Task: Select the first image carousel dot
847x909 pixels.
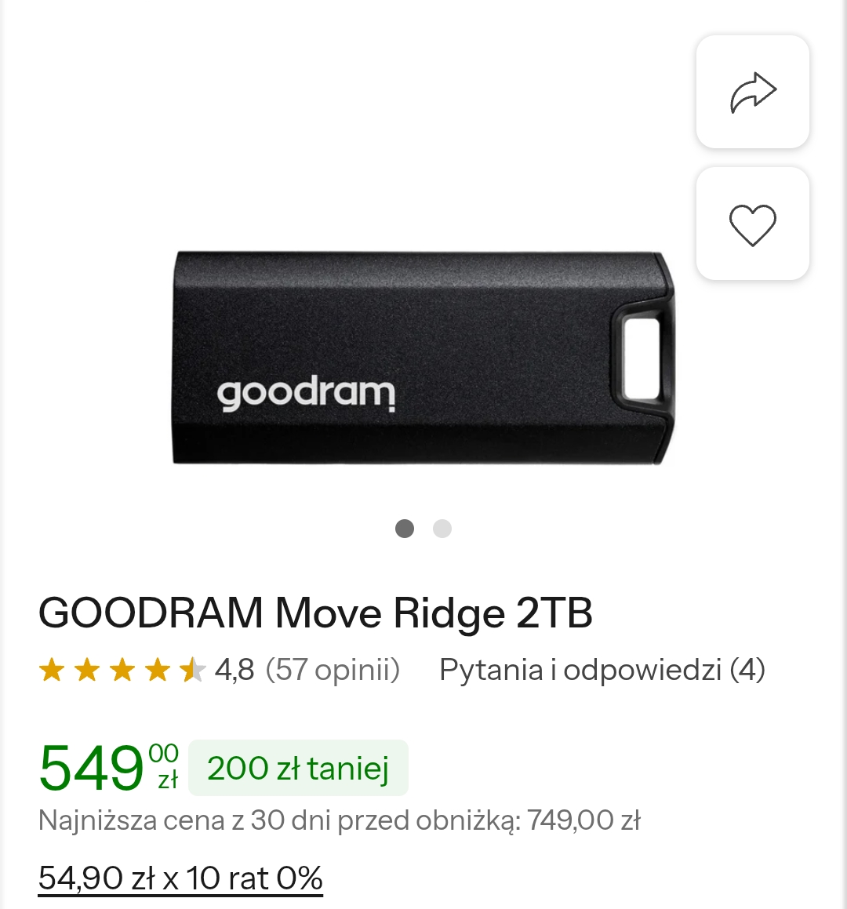Action: coord(405,529)
